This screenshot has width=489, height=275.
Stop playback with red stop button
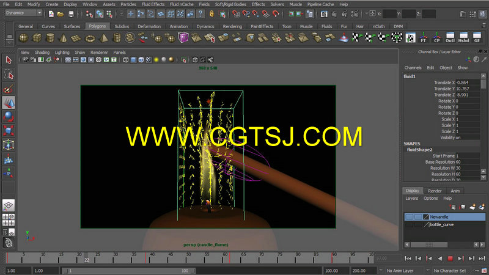click(x=450, y=258)
